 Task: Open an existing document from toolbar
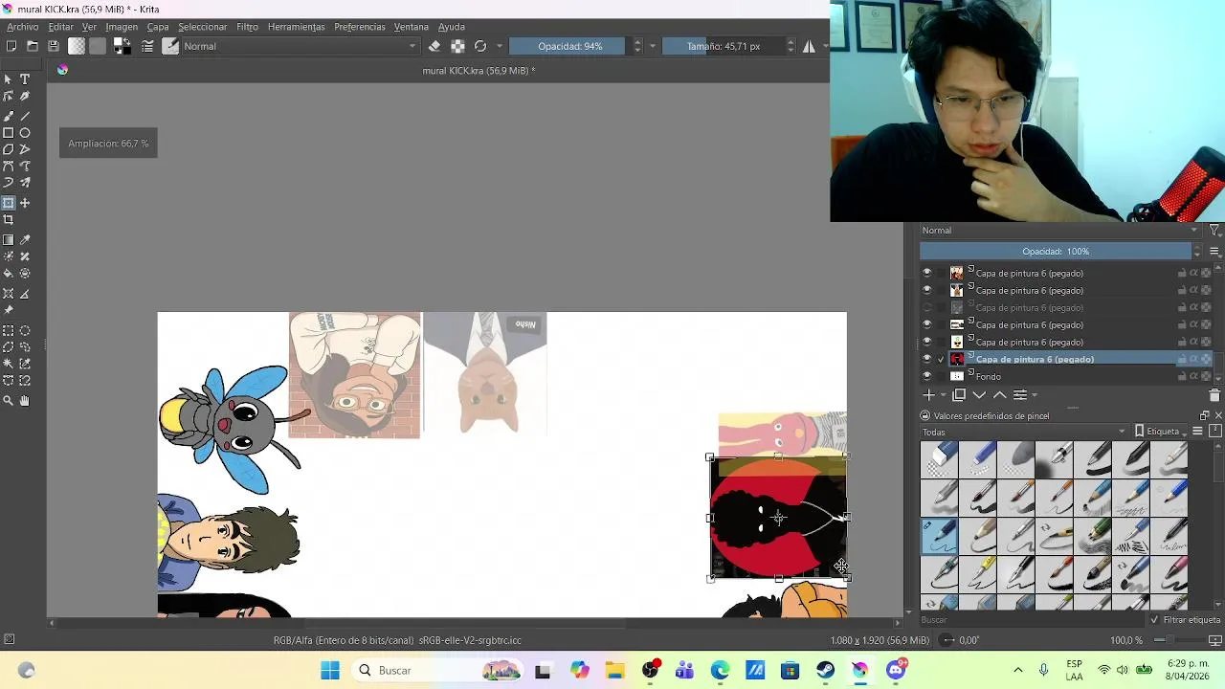[33, 46]
